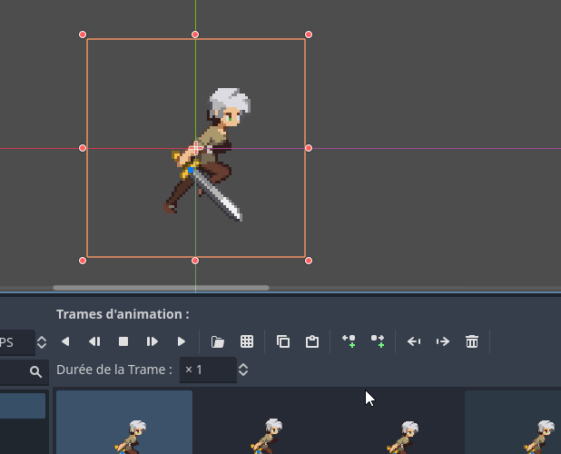This screenshot has height=454, width=561.
Task: Delete the selected frame with trash icon
Action: (472, 341)
